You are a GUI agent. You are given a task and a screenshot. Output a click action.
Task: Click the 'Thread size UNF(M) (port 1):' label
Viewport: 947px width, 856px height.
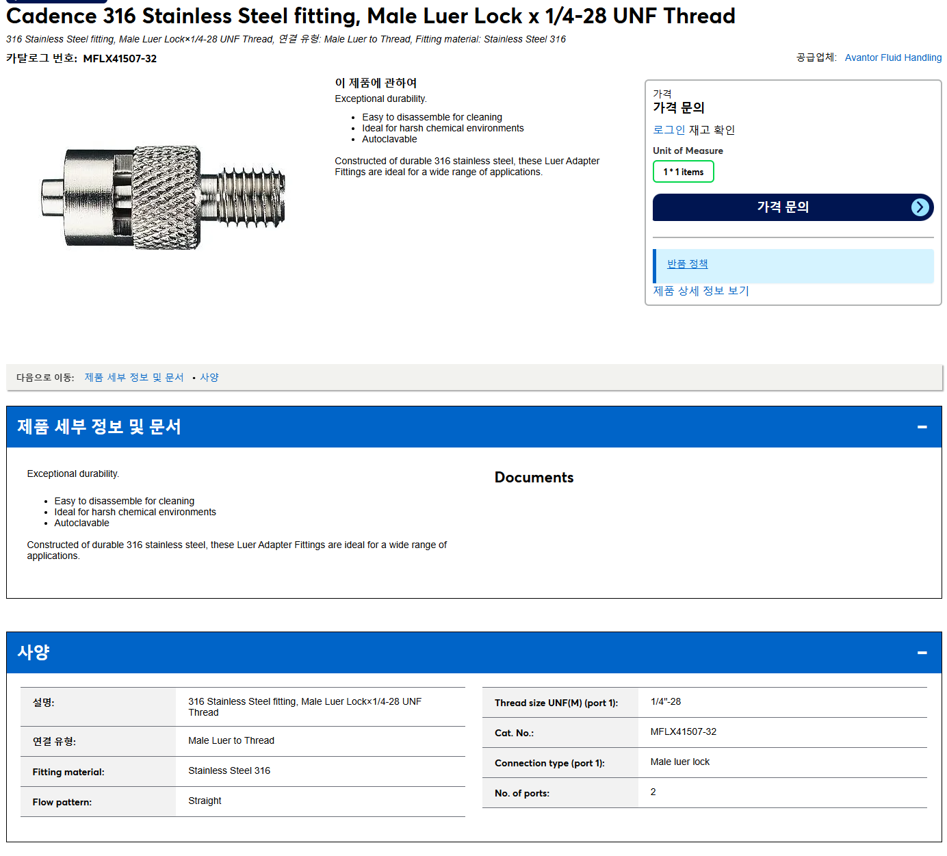click(556, 703)
